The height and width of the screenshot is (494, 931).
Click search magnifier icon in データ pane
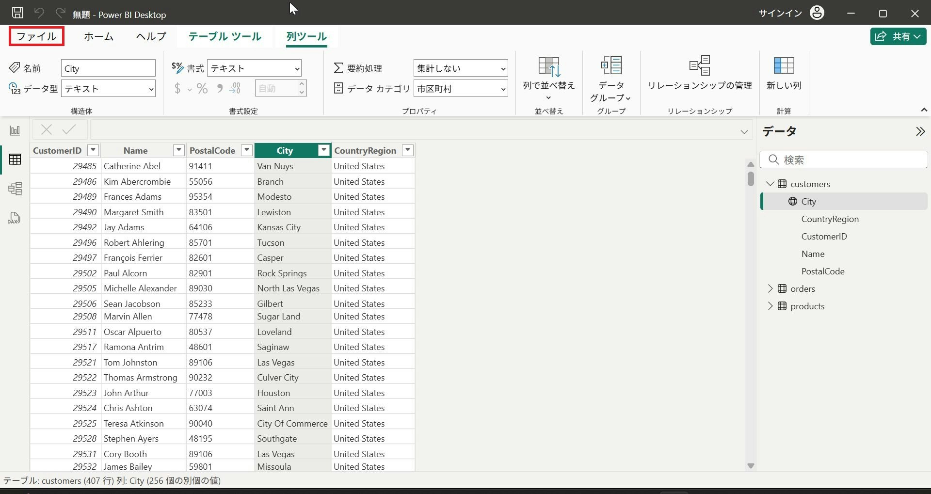774,159
